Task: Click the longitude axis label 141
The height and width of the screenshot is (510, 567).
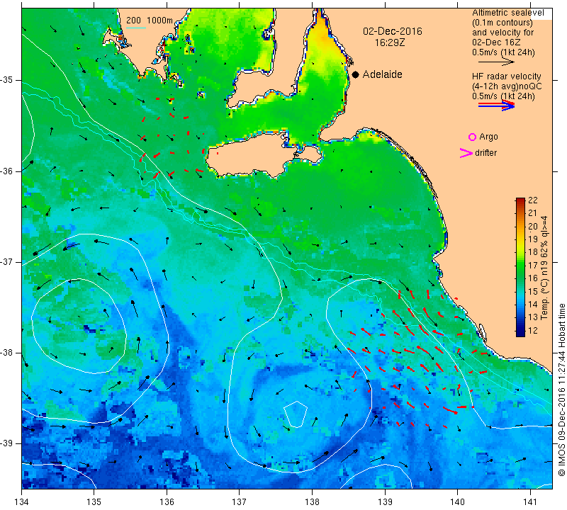Action: coord(530,501)
